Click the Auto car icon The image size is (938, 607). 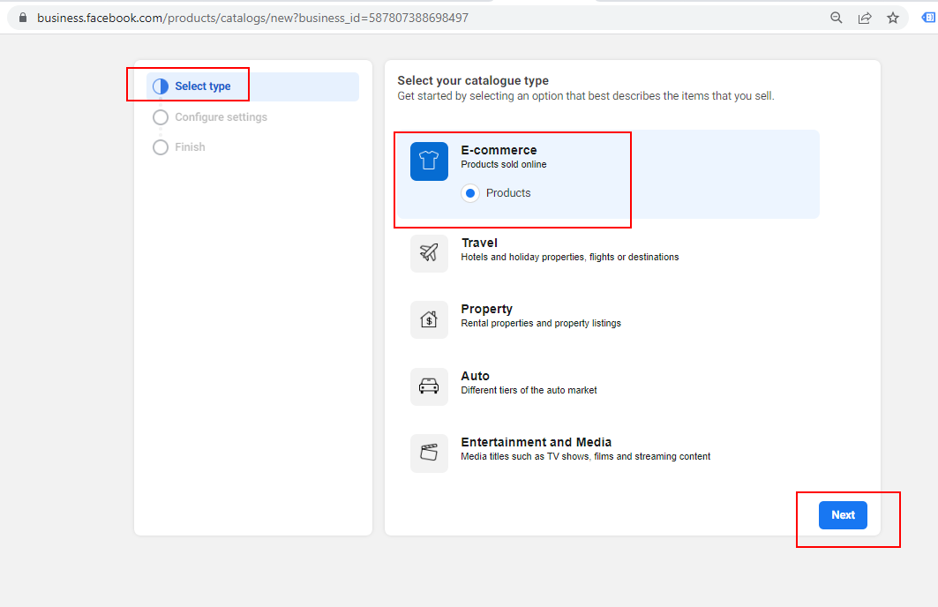(x=429, y=386)
